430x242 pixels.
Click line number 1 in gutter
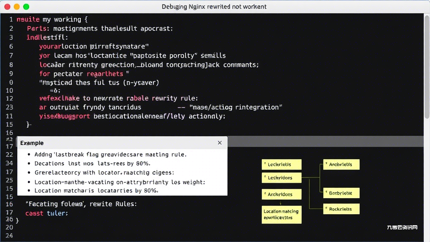coord(11,19)
